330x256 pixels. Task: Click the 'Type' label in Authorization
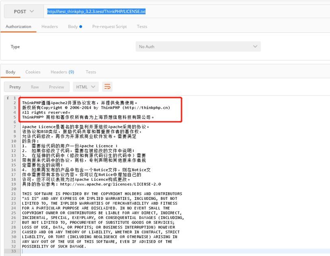tap(15, 47)
